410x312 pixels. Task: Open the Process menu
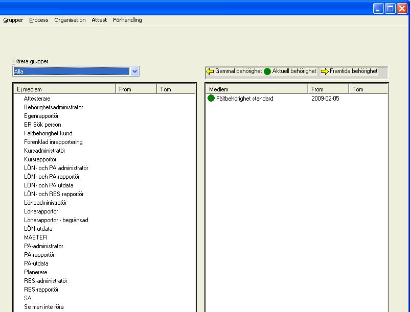(x=39, y=20)
